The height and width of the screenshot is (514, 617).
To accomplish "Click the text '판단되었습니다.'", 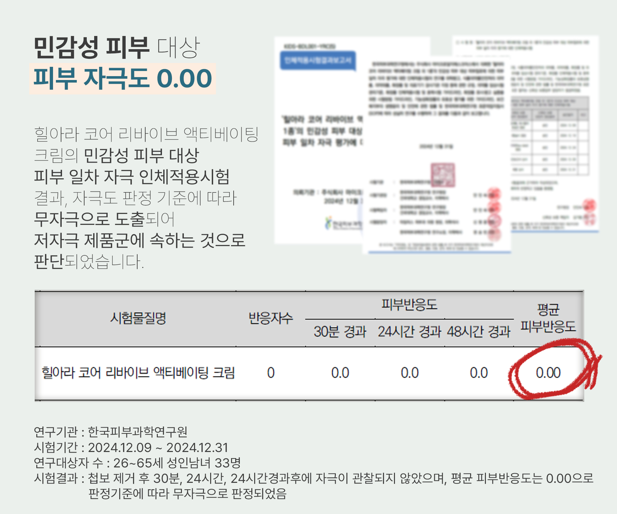I will tap(89, 261).
